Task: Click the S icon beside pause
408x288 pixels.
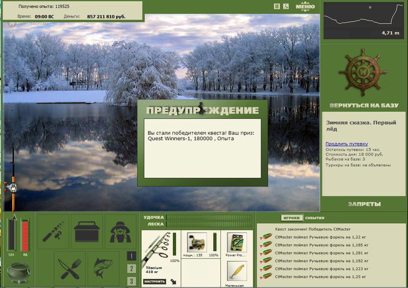Action: [286, 6]
